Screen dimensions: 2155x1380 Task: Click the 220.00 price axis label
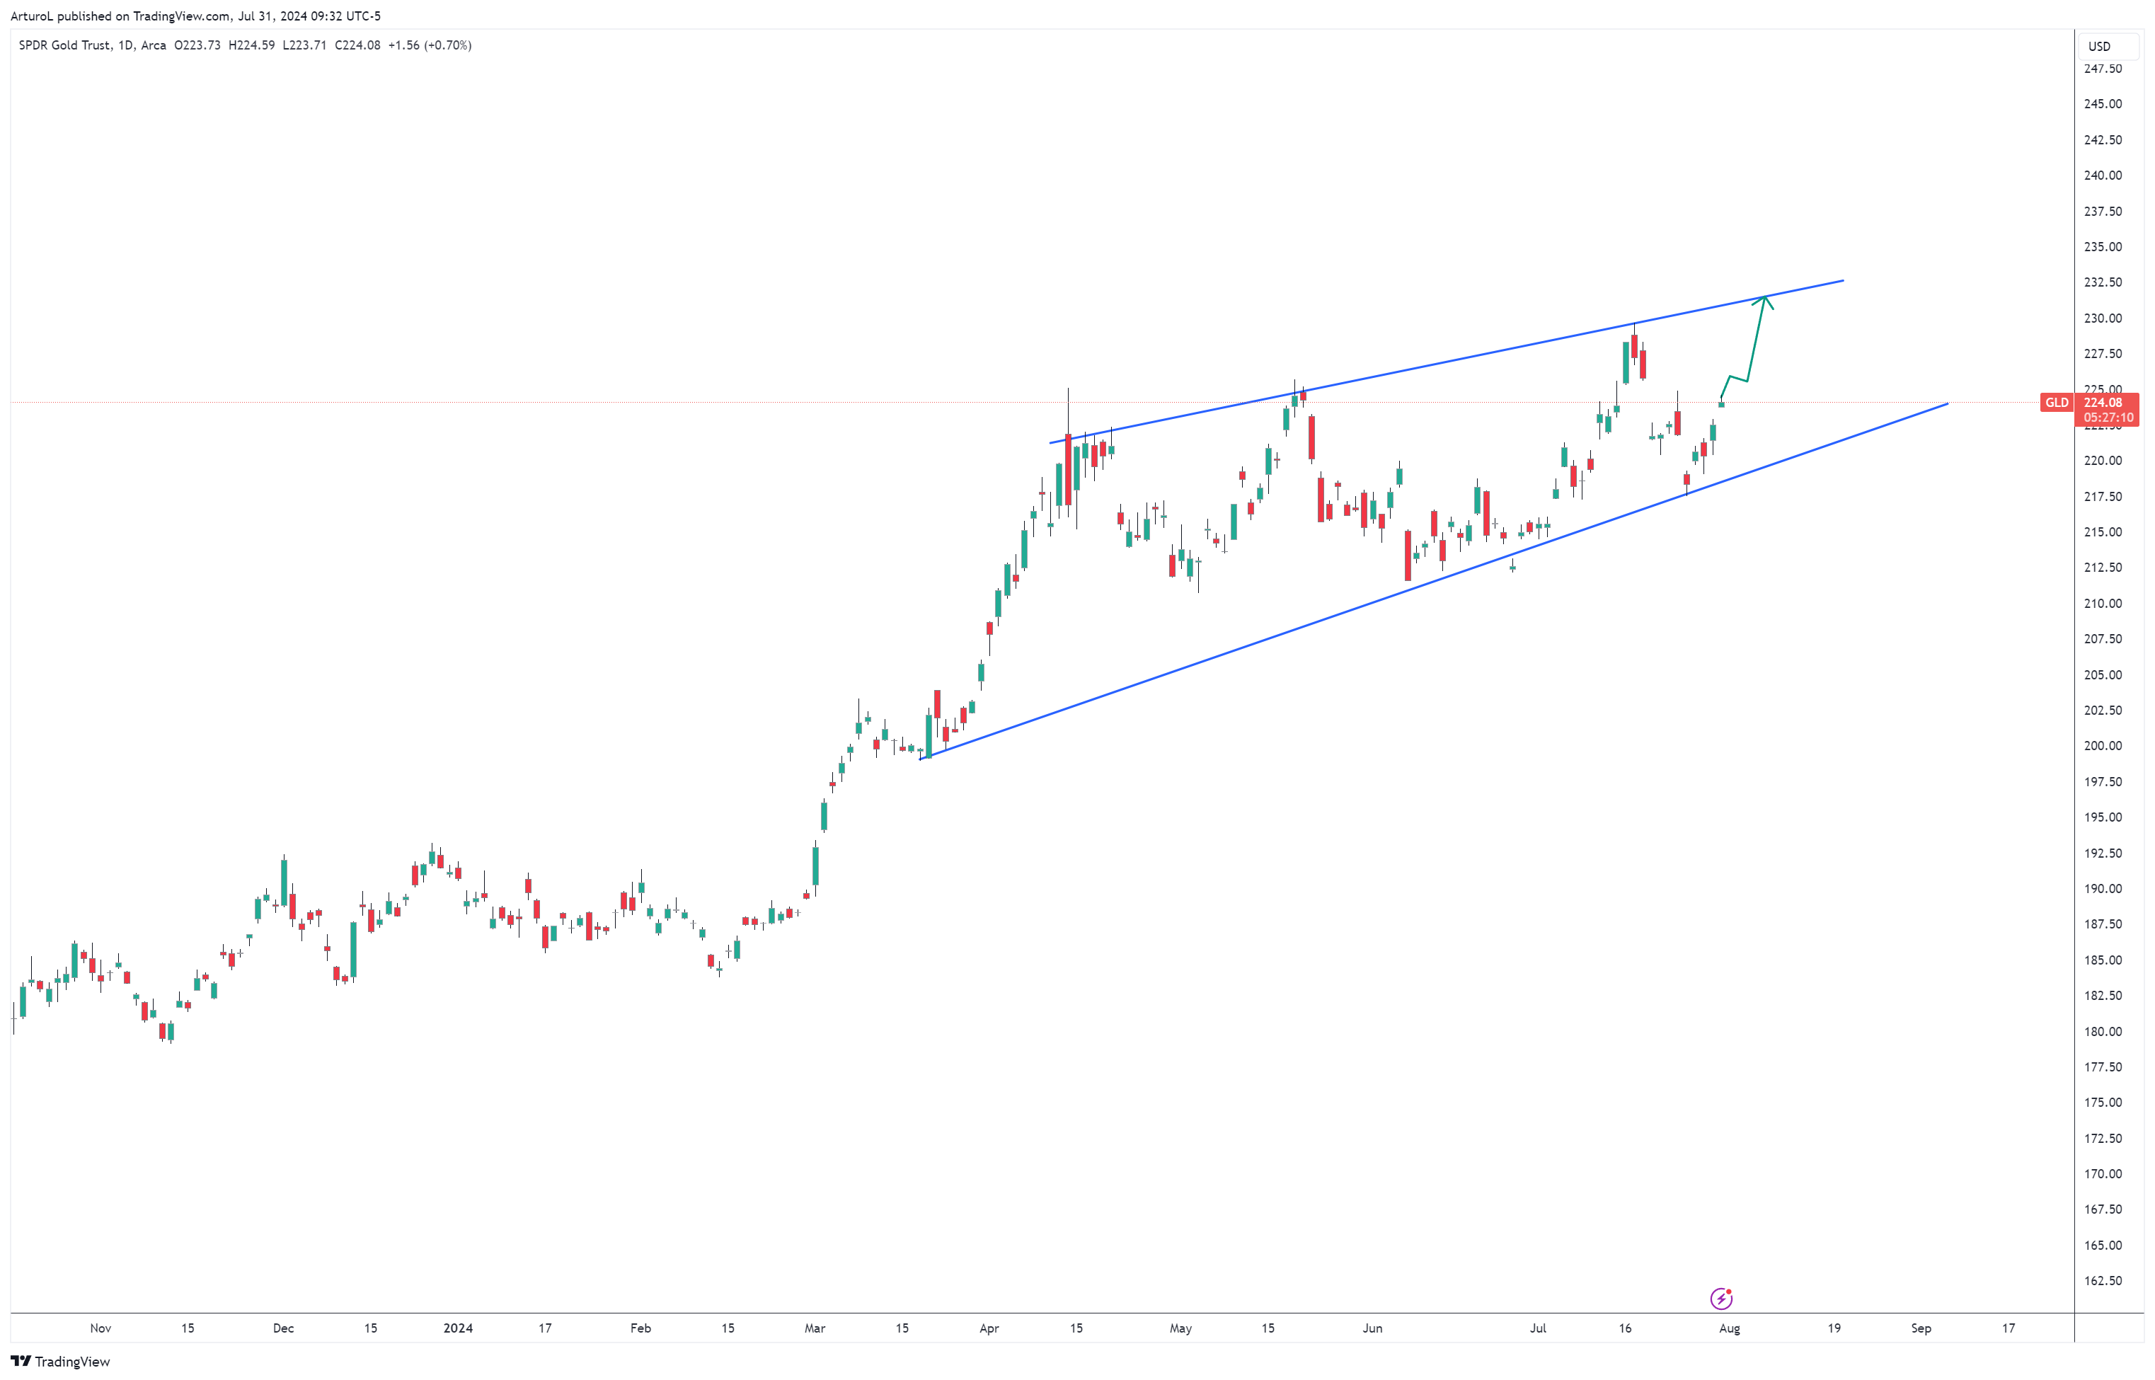[2102, 461]
